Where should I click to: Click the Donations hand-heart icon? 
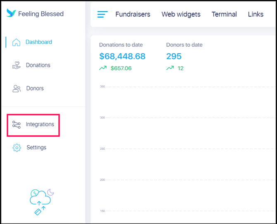point(17,65)
